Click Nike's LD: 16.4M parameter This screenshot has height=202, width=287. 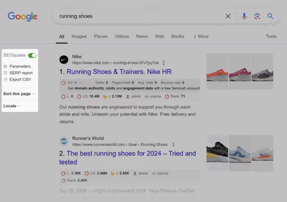88,97
